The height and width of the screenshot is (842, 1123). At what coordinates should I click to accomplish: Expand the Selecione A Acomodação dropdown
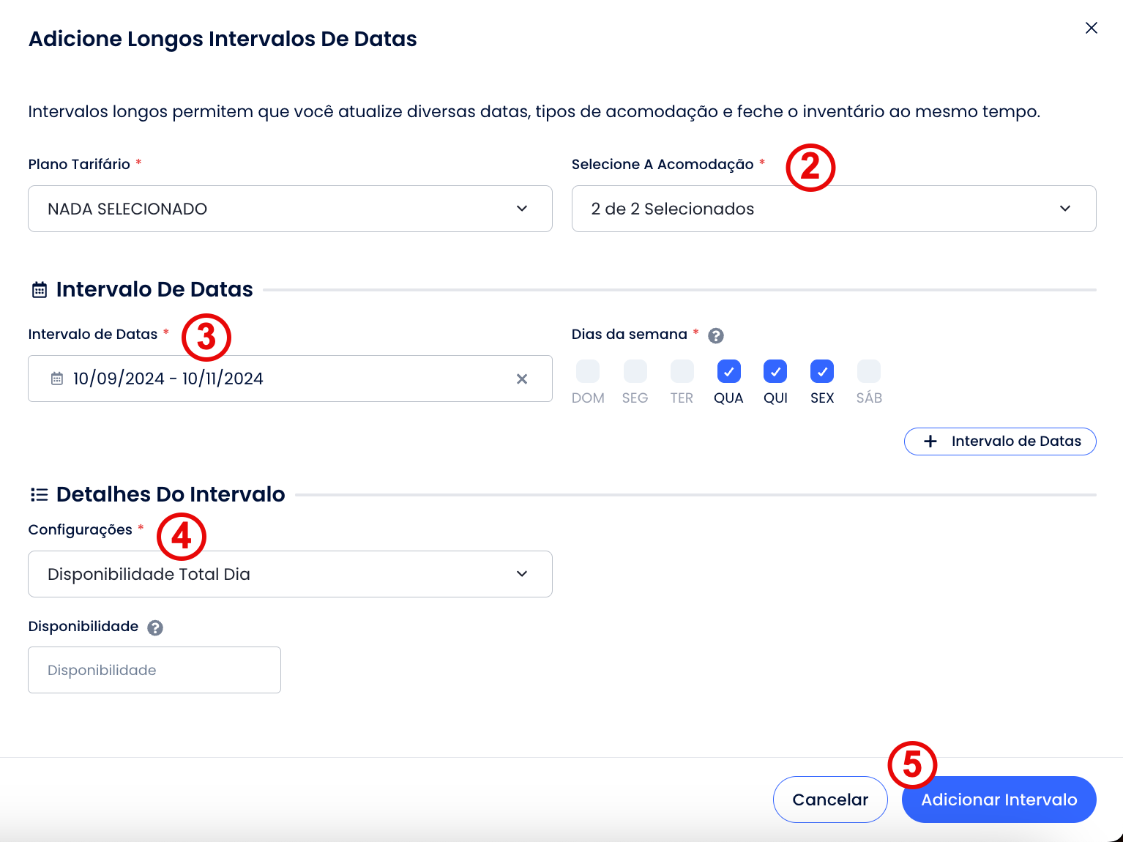point(833,209)
